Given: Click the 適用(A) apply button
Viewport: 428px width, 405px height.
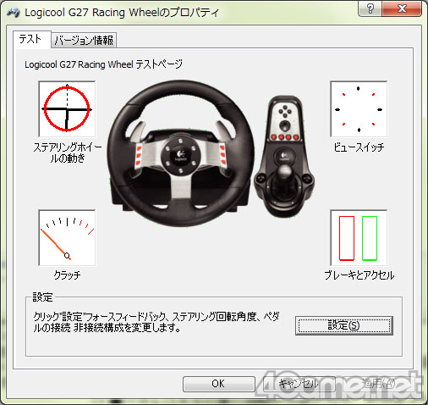Looking at the screenshot, I should click(x=379, y=384).
